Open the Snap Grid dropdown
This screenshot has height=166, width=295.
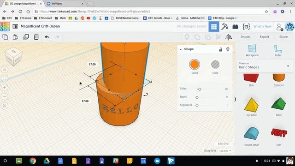225,151
